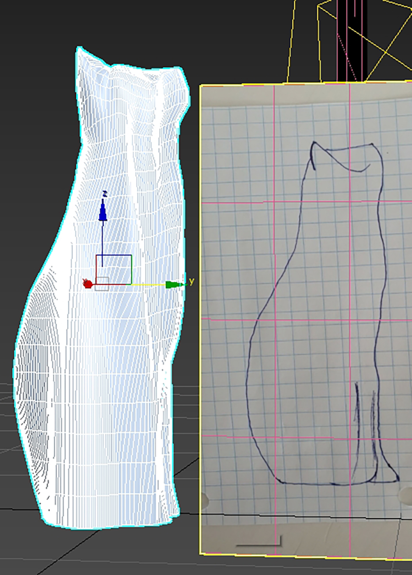This screenshot has width=412, height=575.
Task: Click the green Y-axis arrow of the move gizmo
Action: [x=174, y=285]
